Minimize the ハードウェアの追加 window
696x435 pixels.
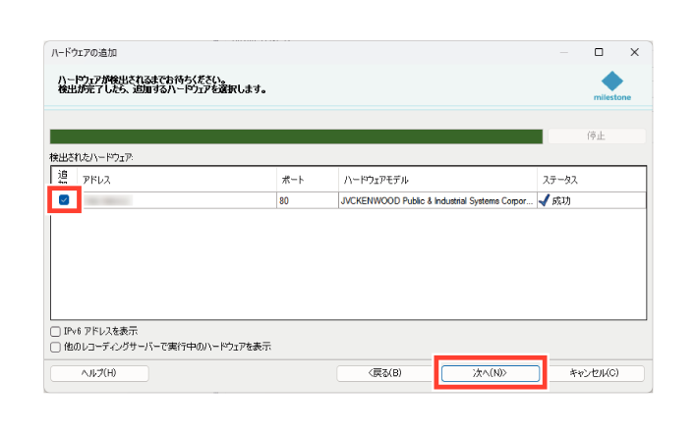tap(563, 52)
